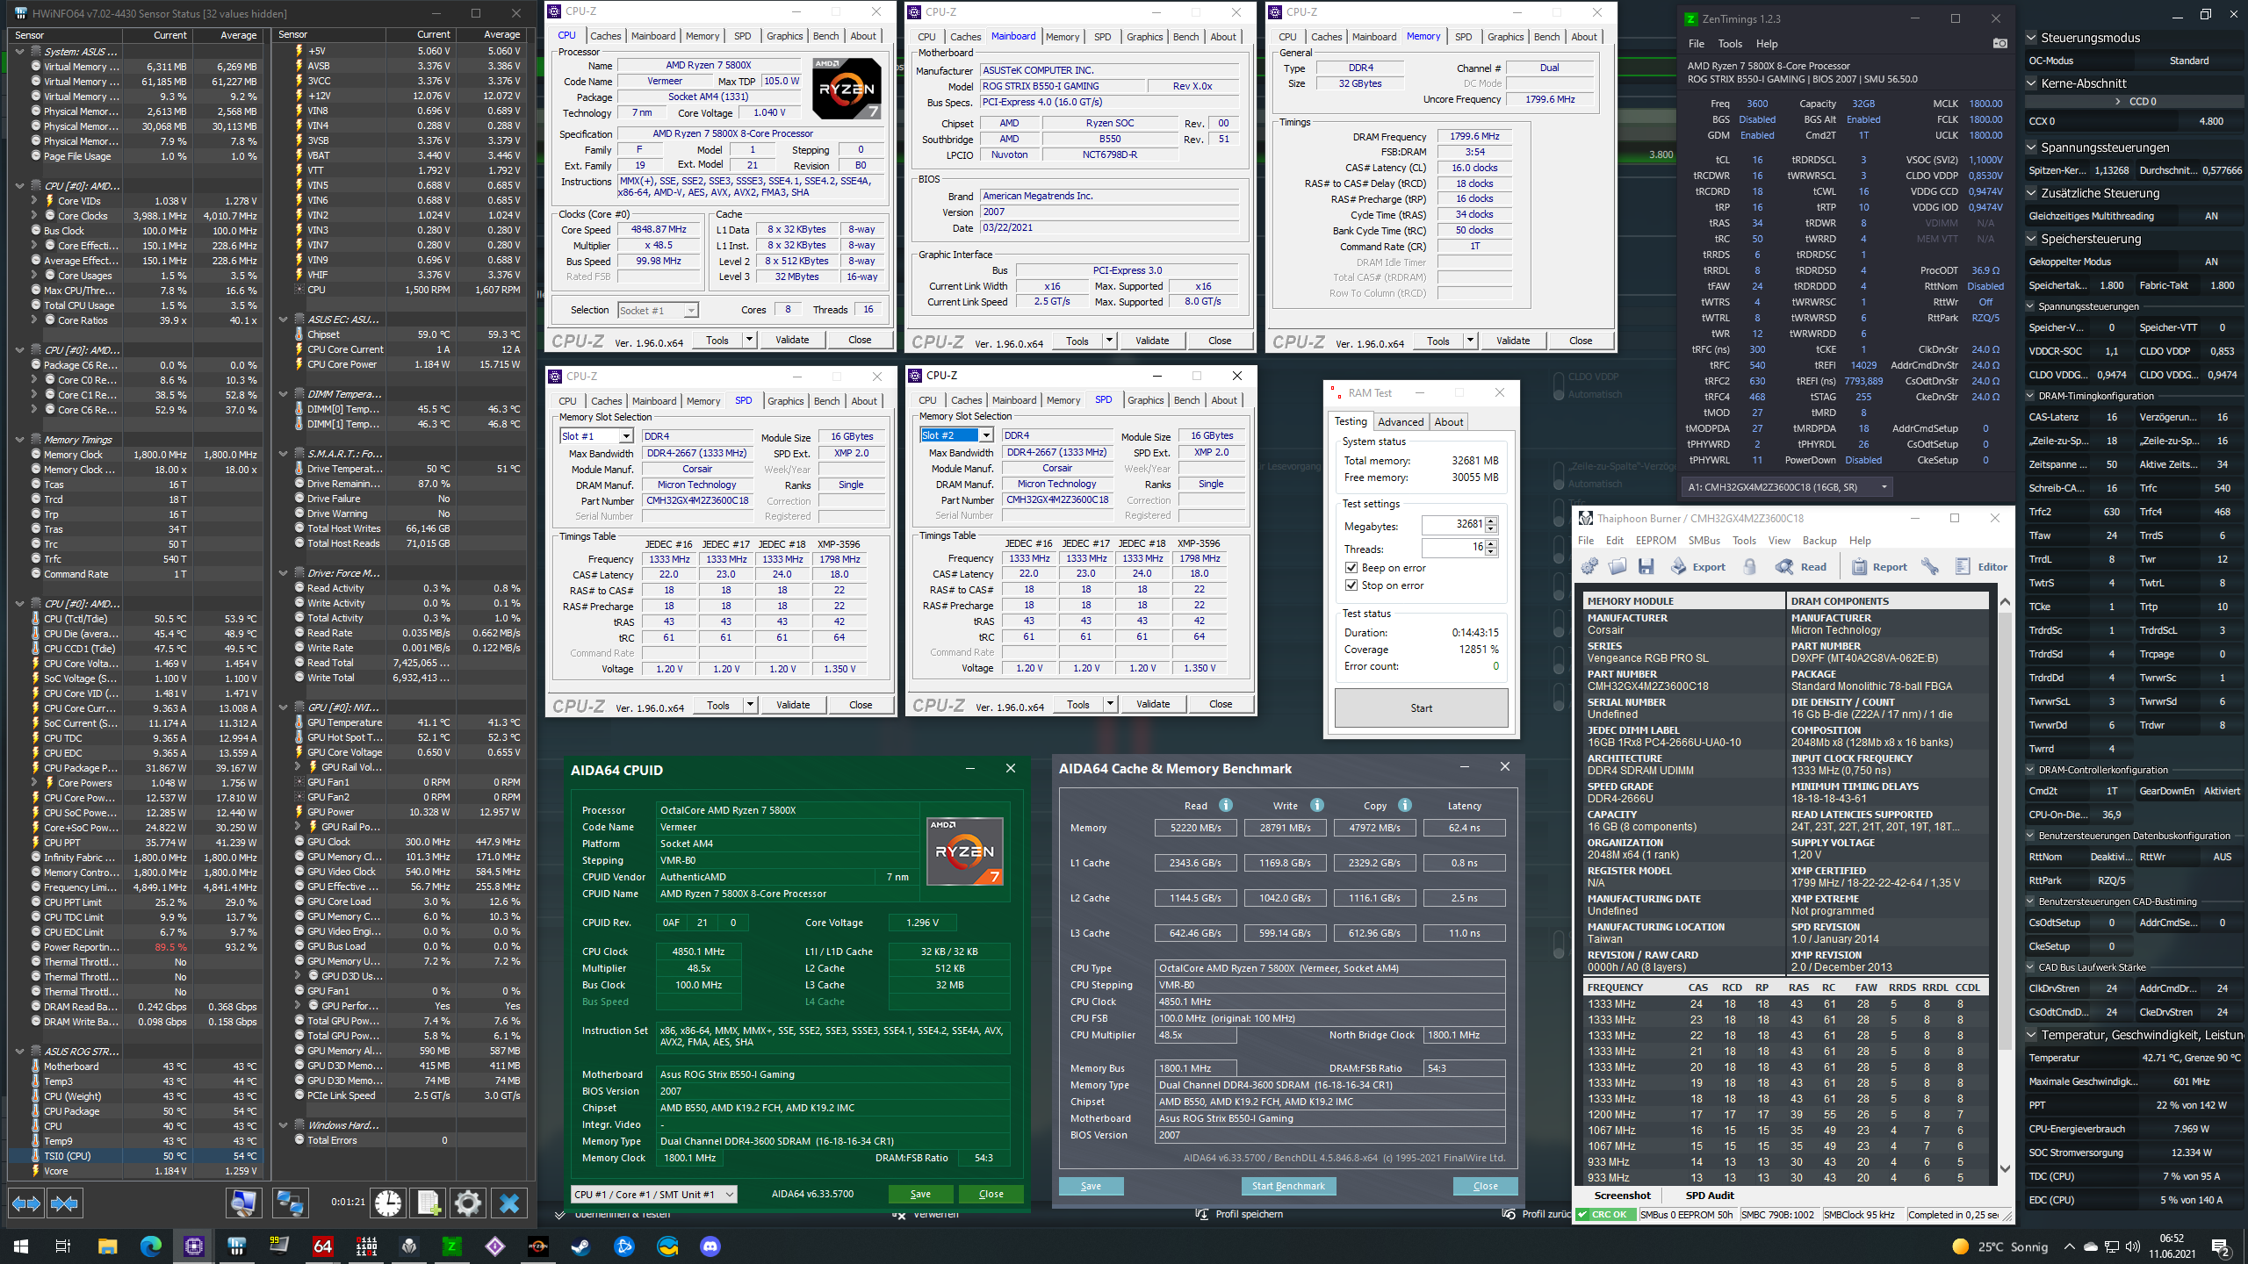This screenshot has height=1264, width=2248.
Task: Open Discord from the Windows taskbar
Action: pos(710,1246)
